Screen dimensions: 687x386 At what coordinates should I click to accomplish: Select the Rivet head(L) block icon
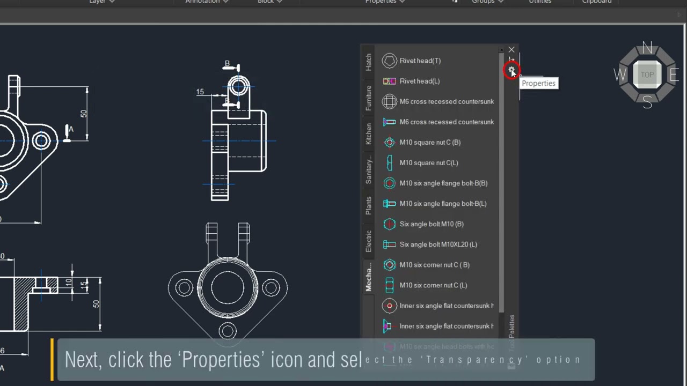click(390, 81)
